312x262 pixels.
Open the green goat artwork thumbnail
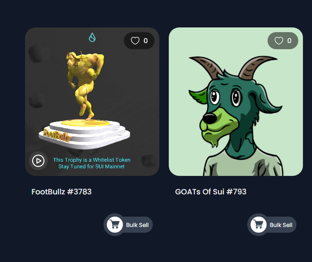tap(236, 102)
